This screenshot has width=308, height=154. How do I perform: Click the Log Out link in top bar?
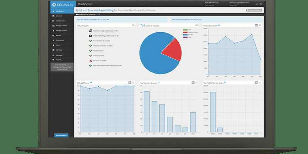tap(258, 4)
